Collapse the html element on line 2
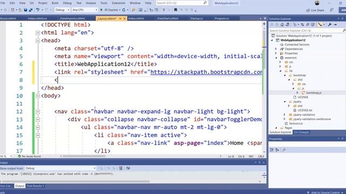346x194 pixels. click(38, 33)
